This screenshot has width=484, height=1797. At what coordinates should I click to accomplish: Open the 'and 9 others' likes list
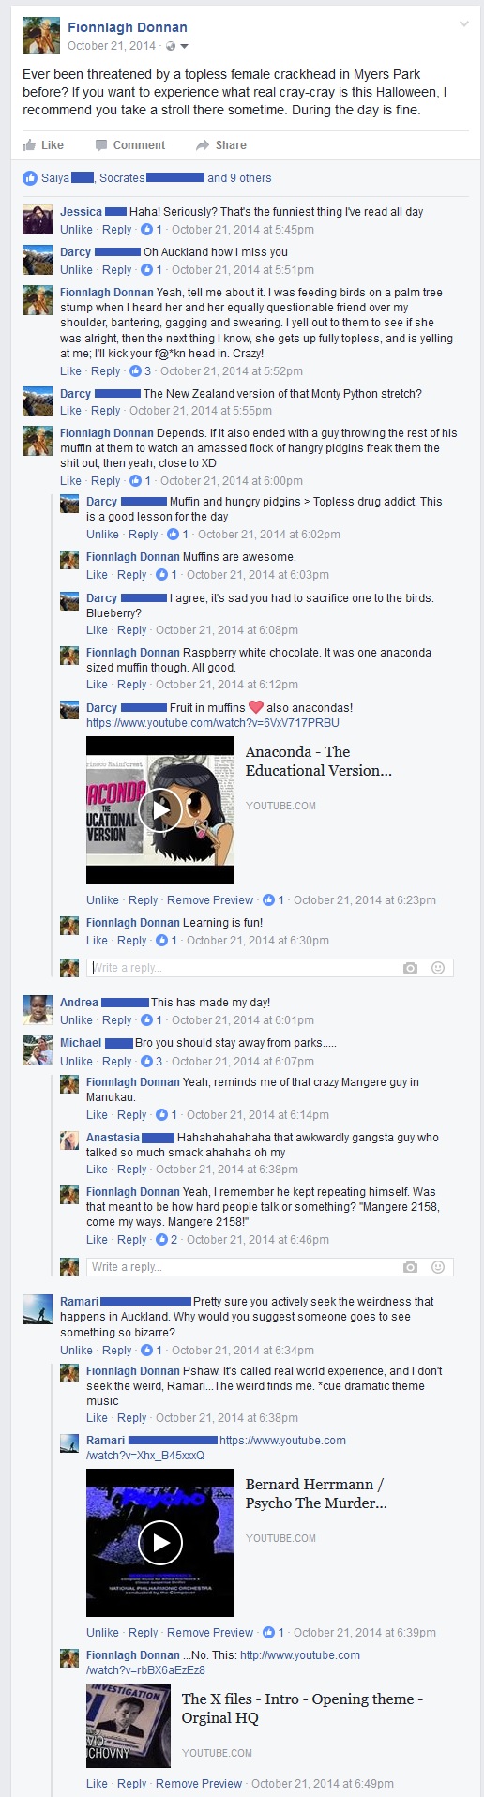tap(239, 178)
